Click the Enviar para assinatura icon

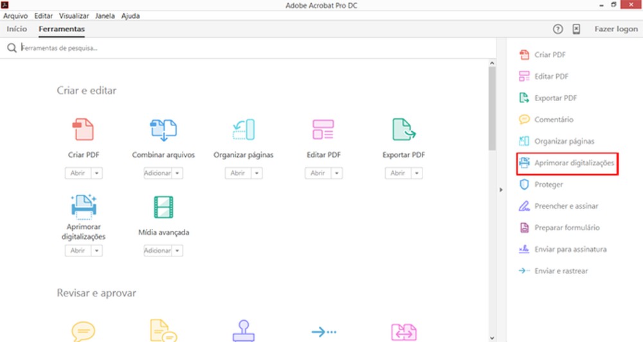point(524,249)
